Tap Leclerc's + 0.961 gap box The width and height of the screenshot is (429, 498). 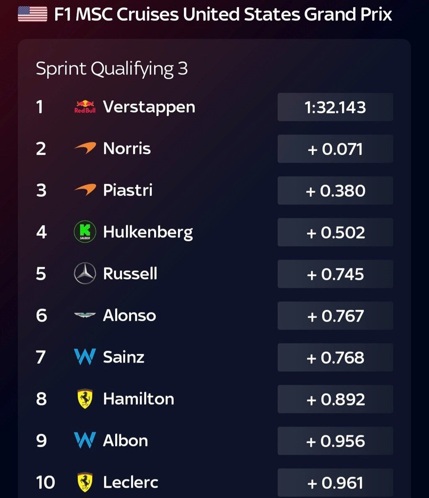pyautogui.click(x=335, y=482)
